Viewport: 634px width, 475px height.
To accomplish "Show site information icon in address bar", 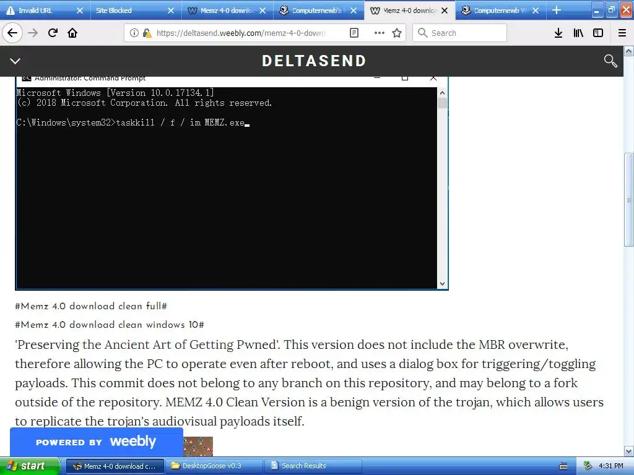I will pos(134,33).
